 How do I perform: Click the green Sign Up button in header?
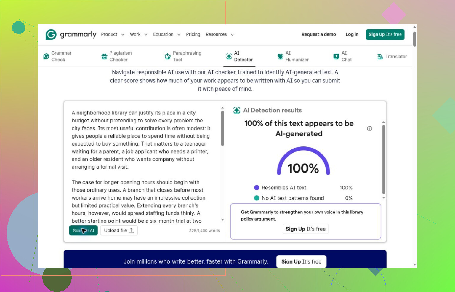tap(385, 34)
